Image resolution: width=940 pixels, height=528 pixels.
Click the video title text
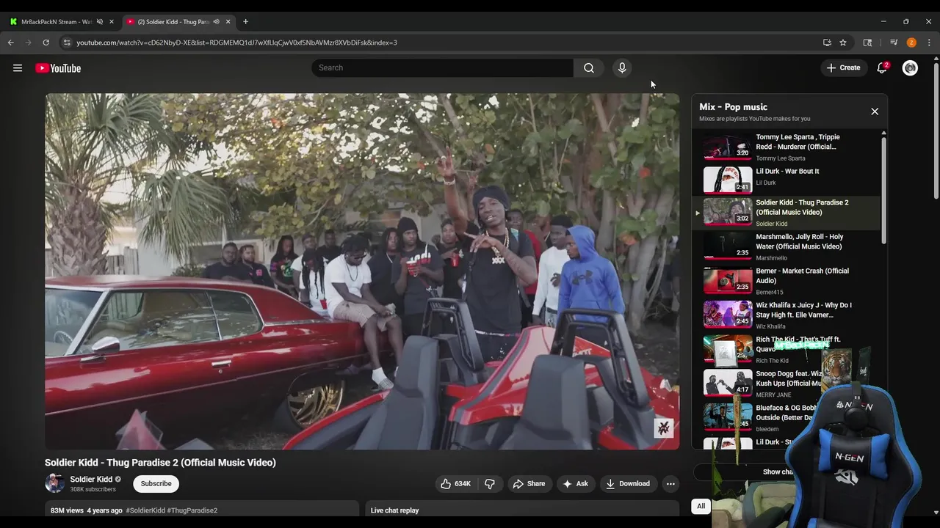pos(160,463)
